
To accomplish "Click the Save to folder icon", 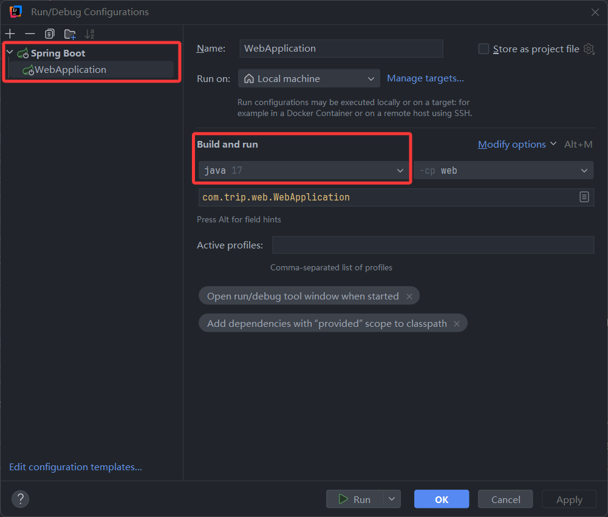I will click(x=70, y=34).
